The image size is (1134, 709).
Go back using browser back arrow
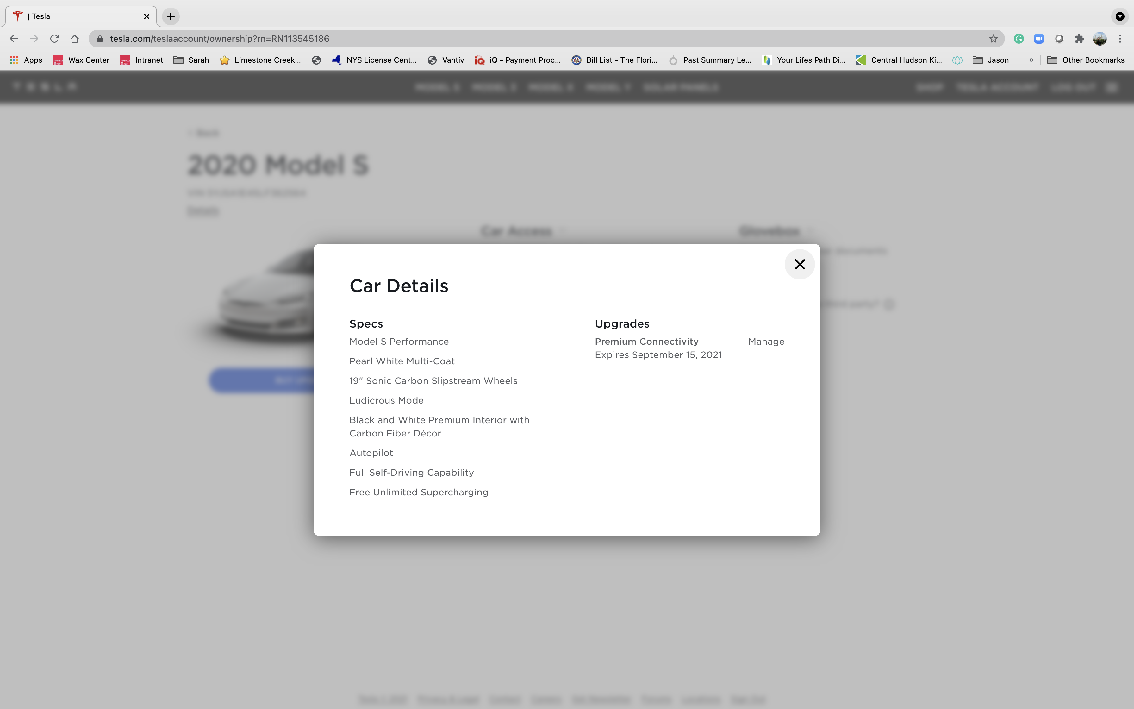[x=14, y=39]
